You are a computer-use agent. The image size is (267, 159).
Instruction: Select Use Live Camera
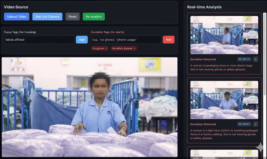[x=47, y=17]
